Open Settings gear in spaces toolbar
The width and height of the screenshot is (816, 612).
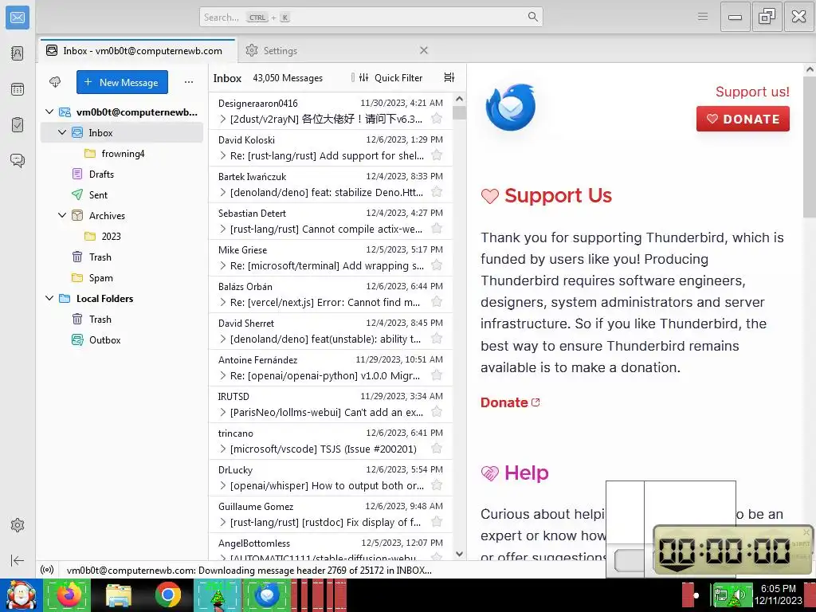click(18, 525)
